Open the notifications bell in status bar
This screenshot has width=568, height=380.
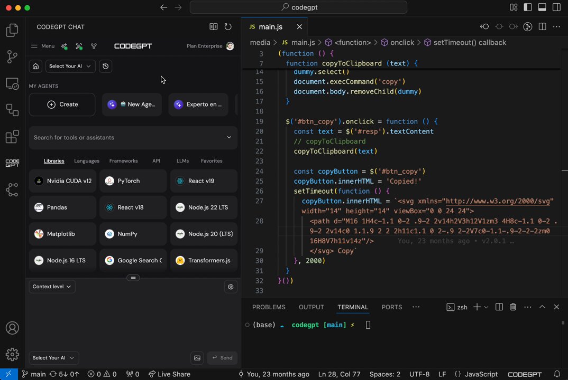tap(557, 374)
